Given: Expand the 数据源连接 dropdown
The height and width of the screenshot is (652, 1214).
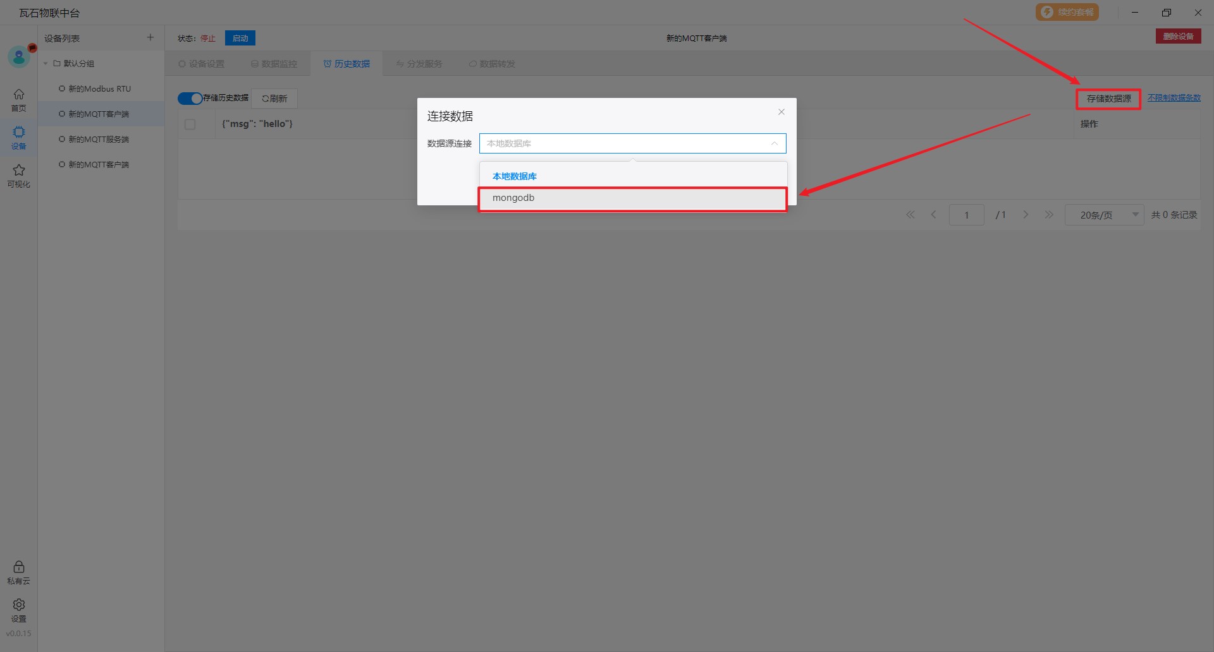Looking at the screenshot, I should click(632, 143).
